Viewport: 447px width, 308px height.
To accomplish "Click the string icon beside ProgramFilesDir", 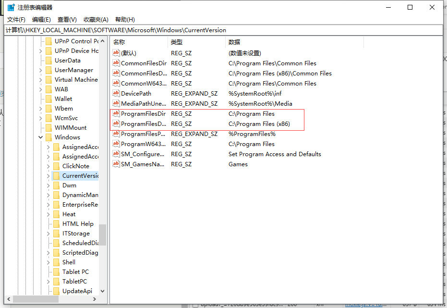I will click(x=116, y=114).
